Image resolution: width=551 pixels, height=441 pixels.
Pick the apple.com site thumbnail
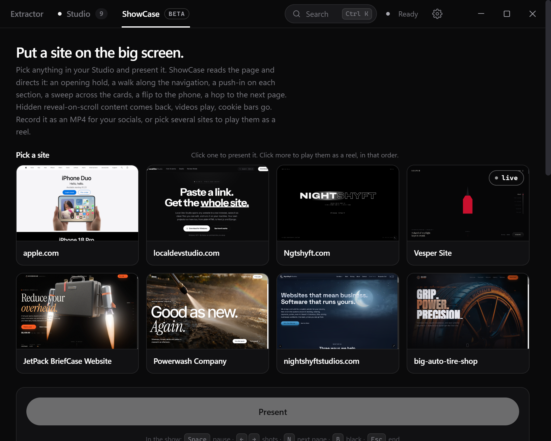(77, 203)
